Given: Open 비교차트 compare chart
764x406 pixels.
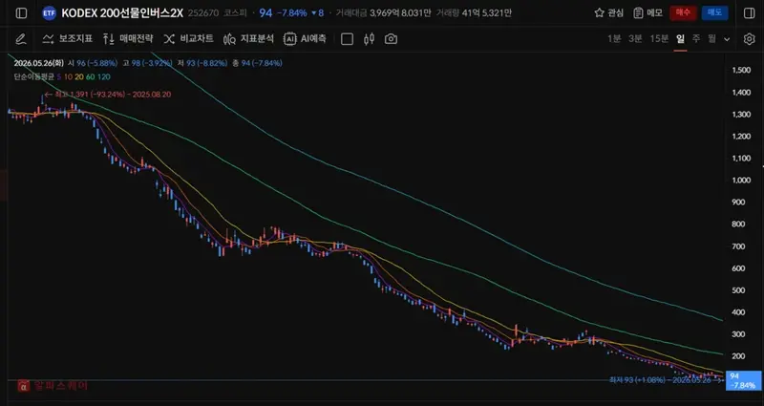Looking at the screenshot, I should pyautogui.click(x=188, y=39).
